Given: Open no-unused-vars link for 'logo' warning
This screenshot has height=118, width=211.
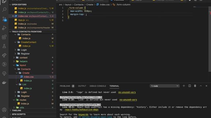Looking at the screenshot, I should [127, 92].
